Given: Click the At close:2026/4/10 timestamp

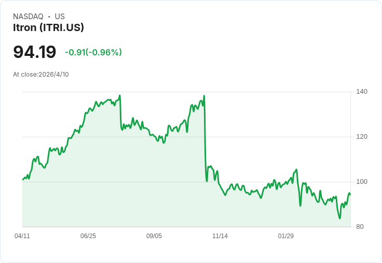Looking at the screenshot, I should [x=41, y=75].
